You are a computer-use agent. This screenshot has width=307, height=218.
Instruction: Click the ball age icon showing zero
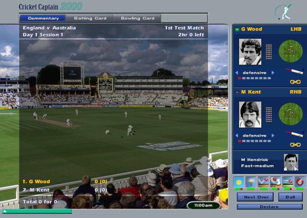tap(300, 181)
